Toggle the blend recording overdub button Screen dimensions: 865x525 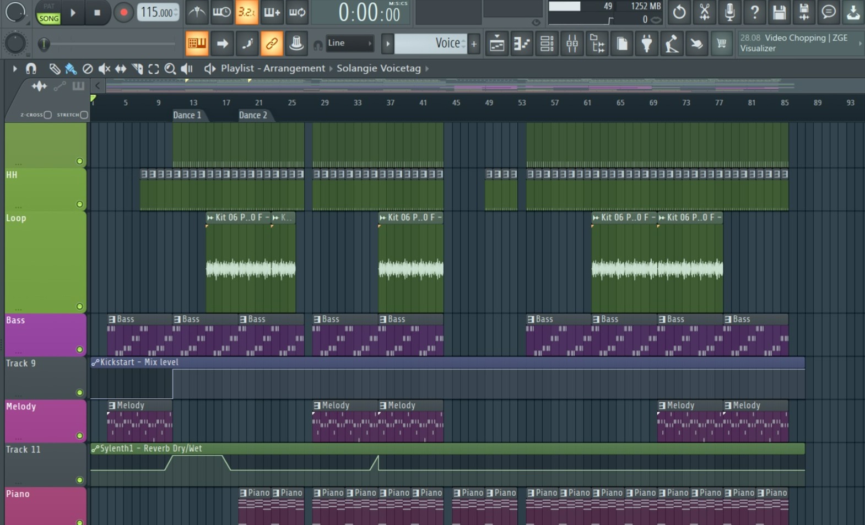[x=272, y=12]
